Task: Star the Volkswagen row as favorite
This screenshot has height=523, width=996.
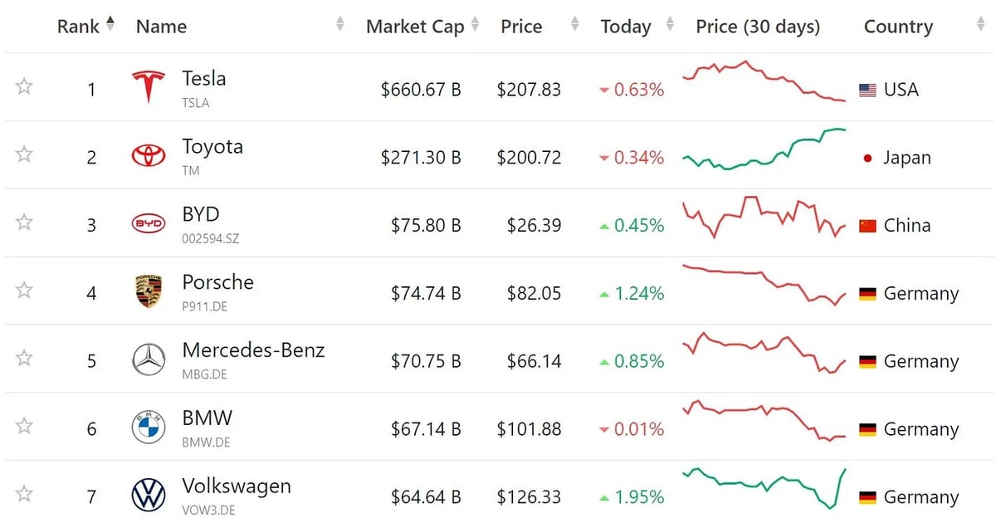Action: pos(24,495)
